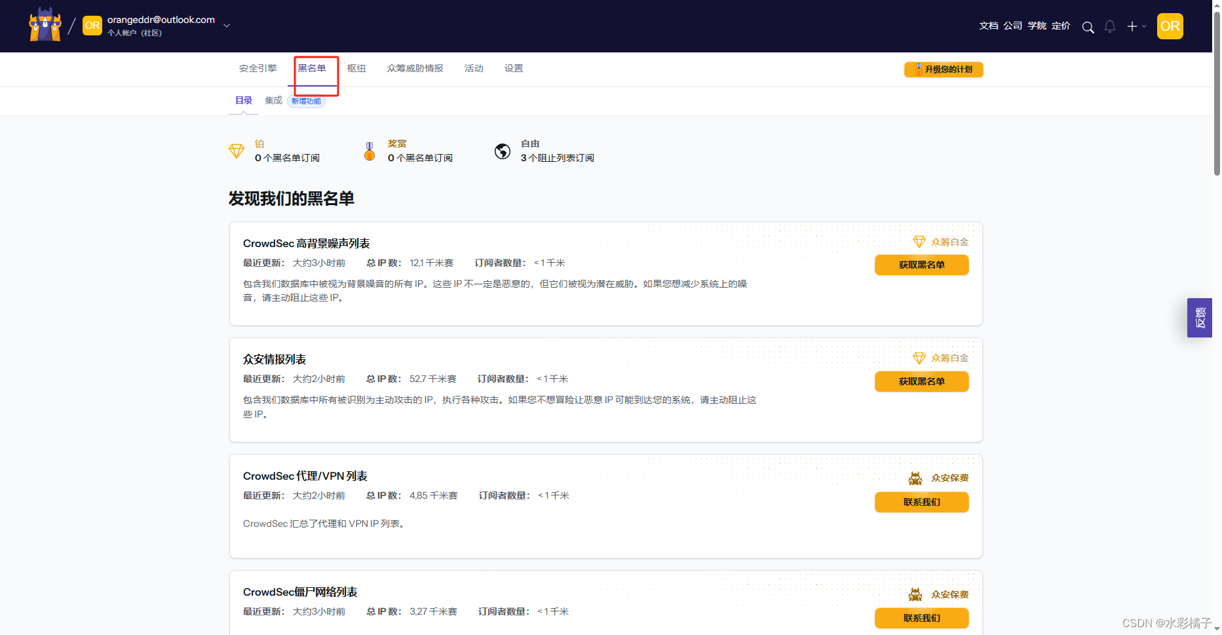Viewport: 1222px width, 635px height.
Task: Open CrowdSec 高背景噪声列表 title
Action: pyautogui.click(x=307, y=243)
